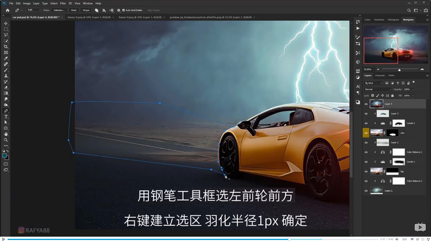
Task: Switch to the Channels tab
Action: pyautogui.click(x=380, y=76)
